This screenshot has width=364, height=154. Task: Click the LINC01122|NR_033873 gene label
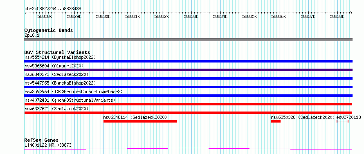(x=48, y=145)
